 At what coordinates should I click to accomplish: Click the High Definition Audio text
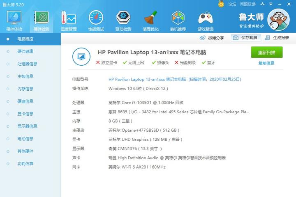click(167, 158)
